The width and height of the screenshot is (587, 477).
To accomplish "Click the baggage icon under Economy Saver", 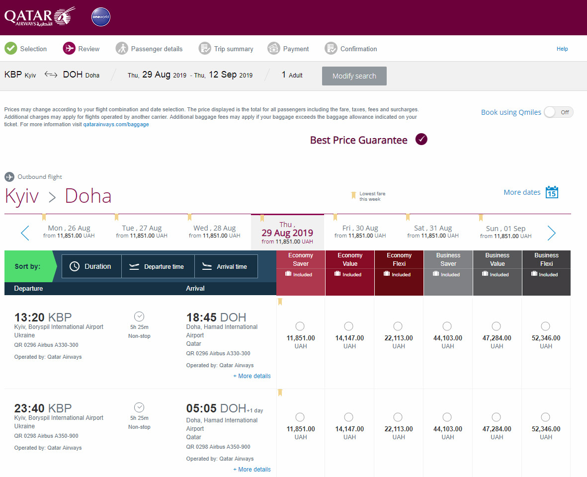I will [x=288, y=274].
